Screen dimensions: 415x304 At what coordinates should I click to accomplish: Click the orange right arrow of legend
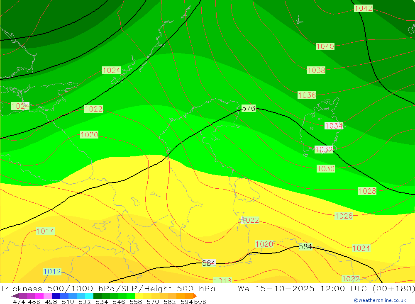195,296
